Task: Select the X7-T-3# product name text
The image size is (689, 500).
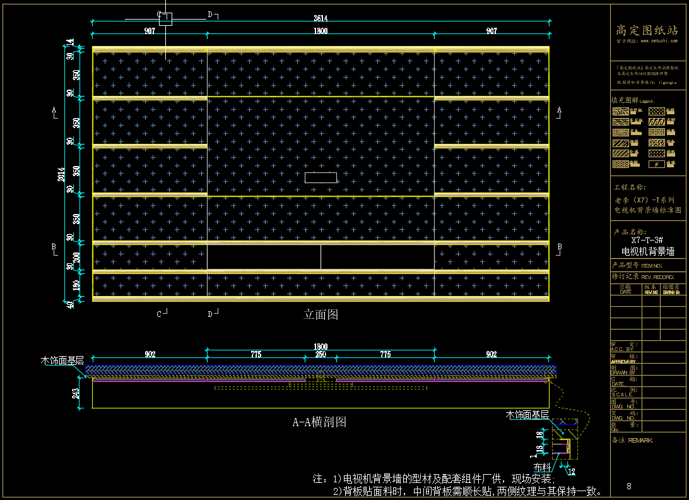Action: (647, 241)
